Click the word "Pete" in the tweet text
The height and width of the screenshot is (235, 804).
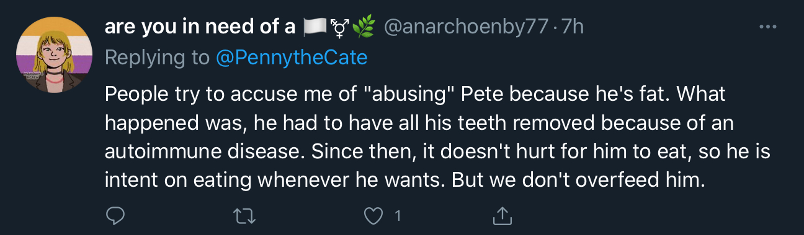(x=478, y=95)
